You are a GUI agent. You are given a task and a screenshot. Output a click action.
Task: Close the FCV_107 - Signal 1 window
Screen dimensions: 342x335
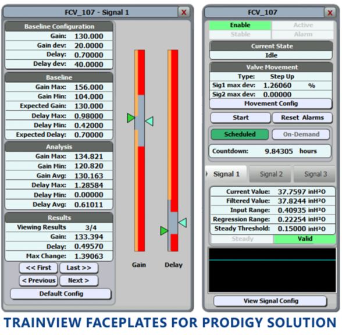click(x=184, y=12)
